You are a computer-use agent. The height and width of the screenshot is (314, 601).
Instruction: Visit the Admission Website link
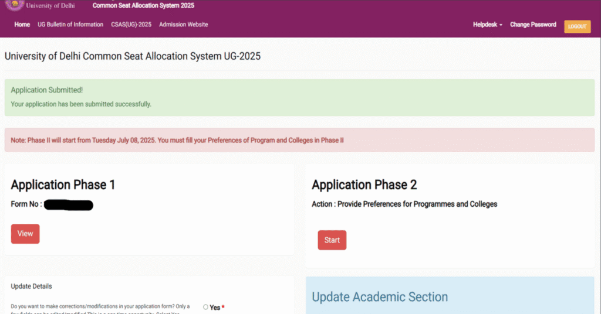183,25
